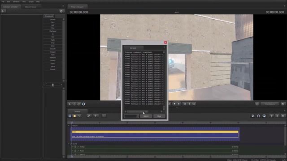This screenshot has height=161, width=287.
Task: Click the left timecode field above viewport
Action: pos(79,12)
